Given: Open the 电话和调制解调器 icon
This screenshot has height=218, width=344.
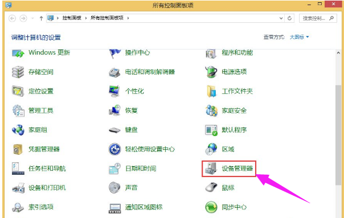Looking at the screenshot, I should (114, 72).
